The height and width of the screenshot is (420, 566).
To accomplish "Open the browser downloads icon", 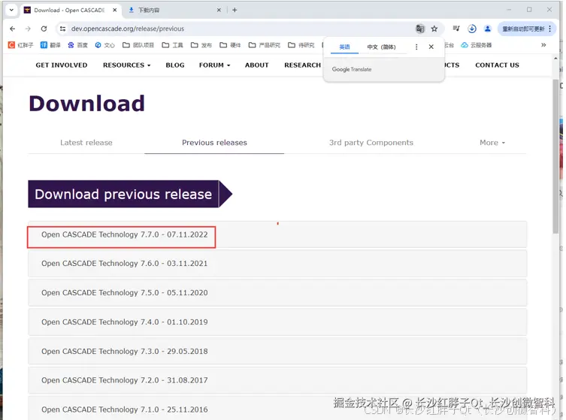I will [x=472, y=29].
